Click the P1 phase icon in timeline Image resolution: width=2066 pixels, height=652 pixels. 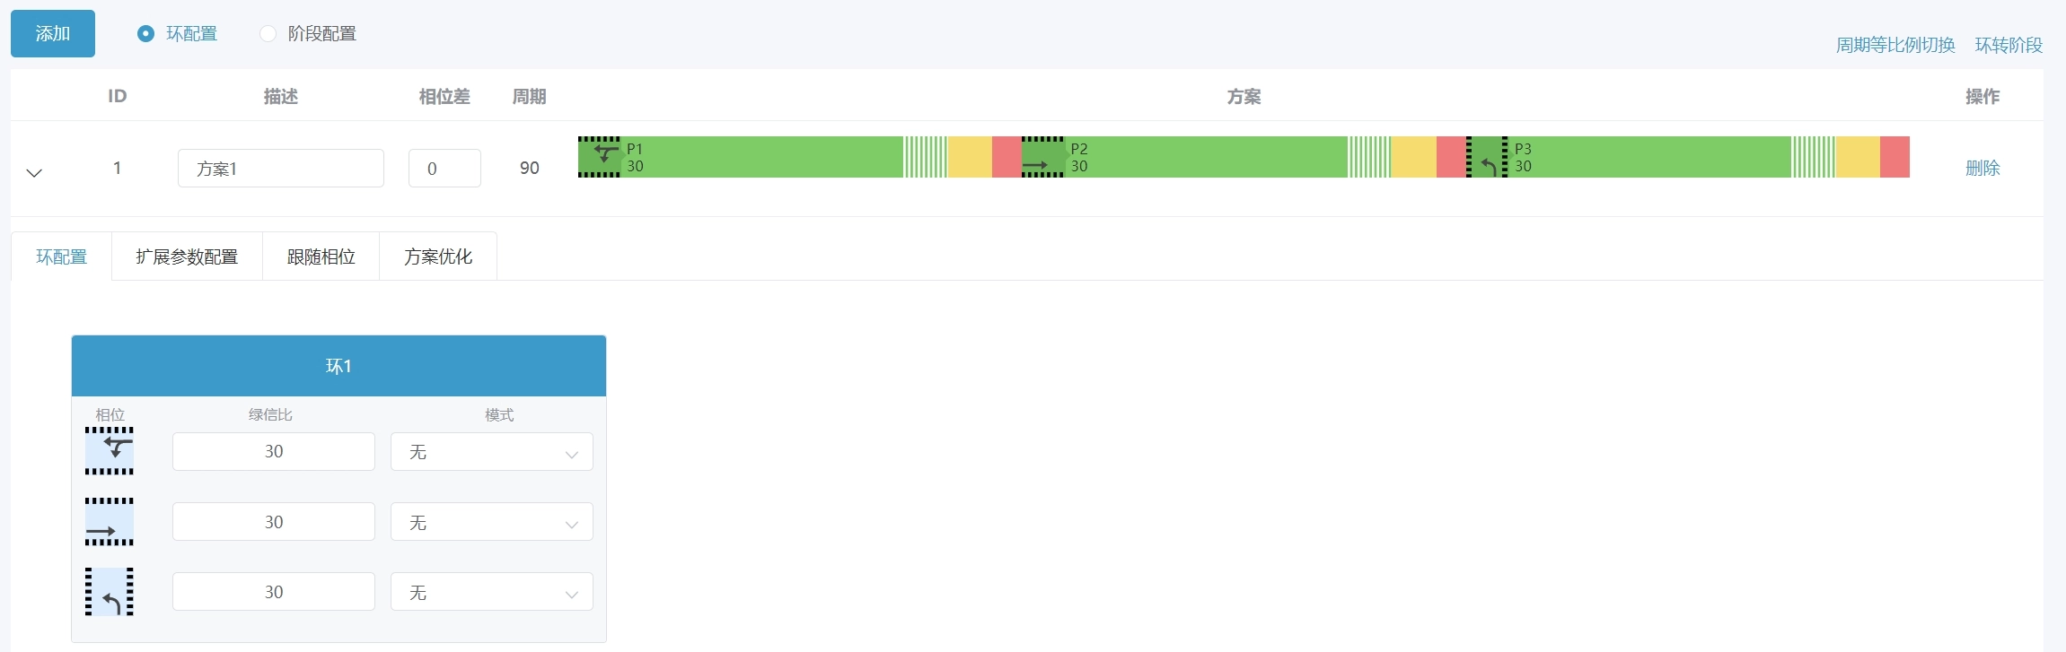click(599, 157)
